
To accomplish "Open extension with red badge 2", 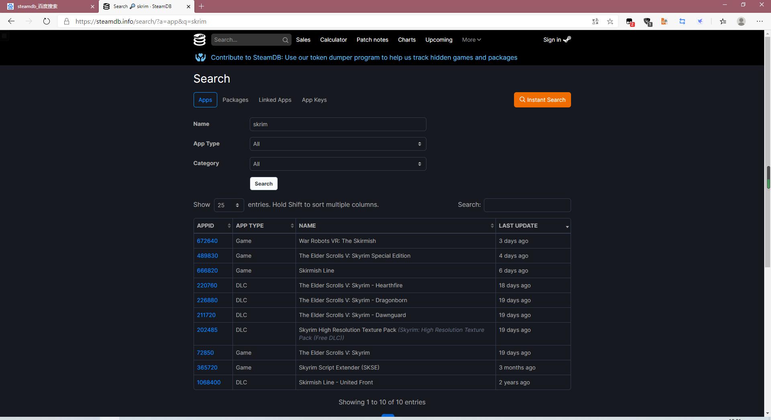I will (x=630, y=22).
